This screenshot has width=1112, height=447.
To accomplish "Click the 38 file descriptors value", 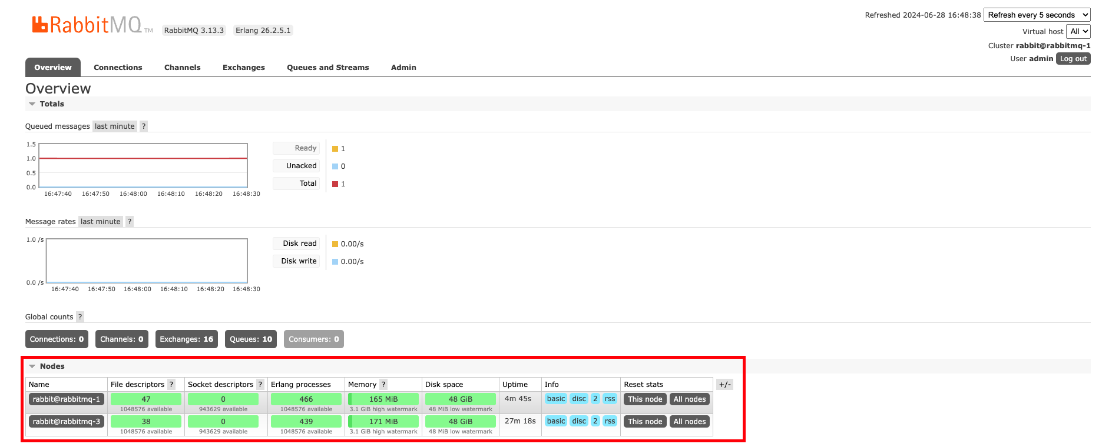I will tap(146, 422).
